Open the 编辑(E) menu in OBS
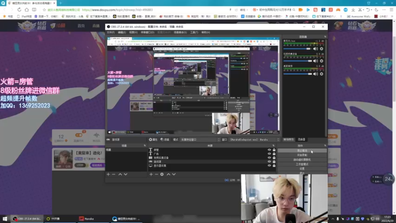Viewport: 396px width, 223px height. pyautogui.click(x=122, y=32)
